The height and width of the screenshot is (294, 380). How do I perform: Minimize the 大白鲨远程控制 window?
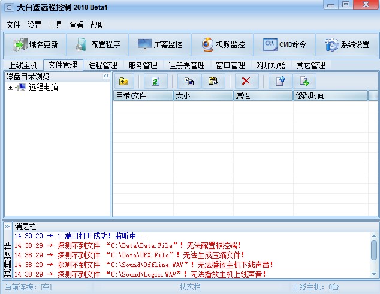(x=331, y=5)
